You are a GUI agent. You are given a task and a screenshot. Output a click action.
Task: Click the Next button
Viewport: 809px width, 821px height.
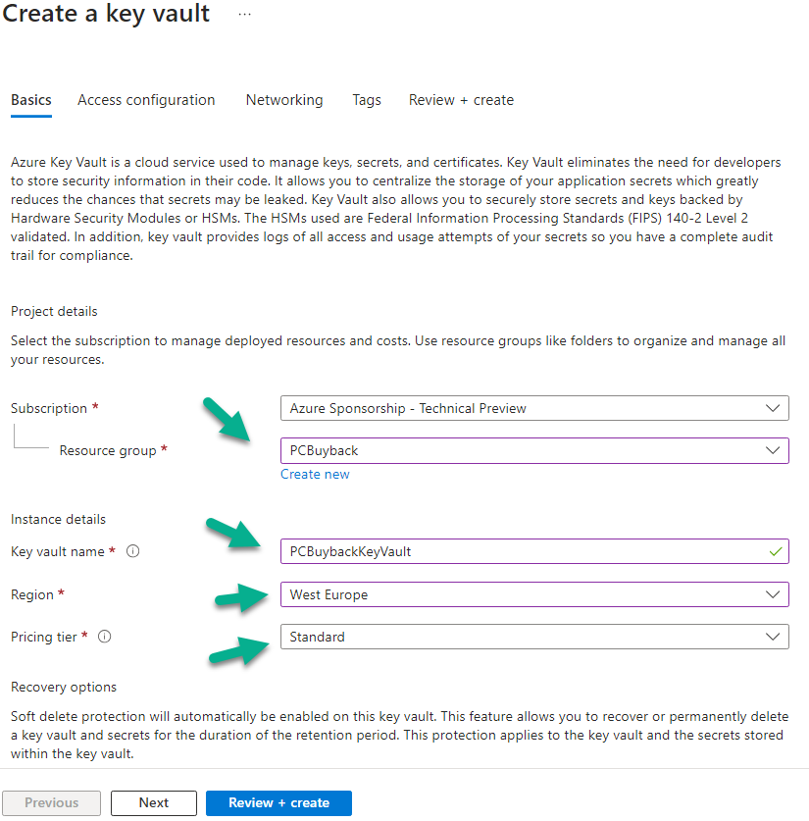coord(154,802)
